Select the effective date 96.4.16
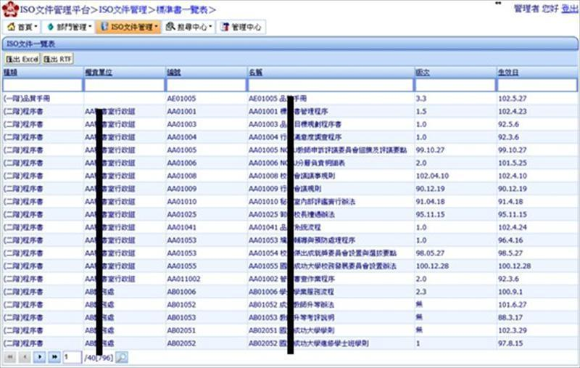 pyautogui.click(x=510, y=240)
